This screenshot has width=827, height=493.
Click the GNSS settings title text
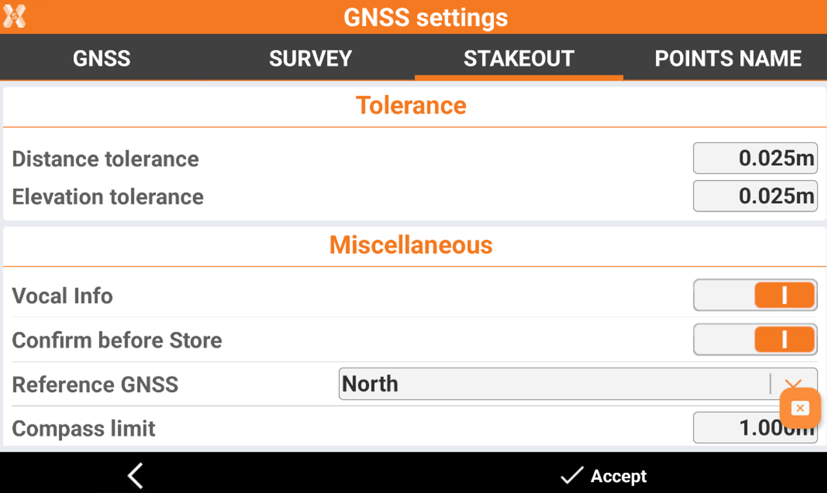coord(425,17)
